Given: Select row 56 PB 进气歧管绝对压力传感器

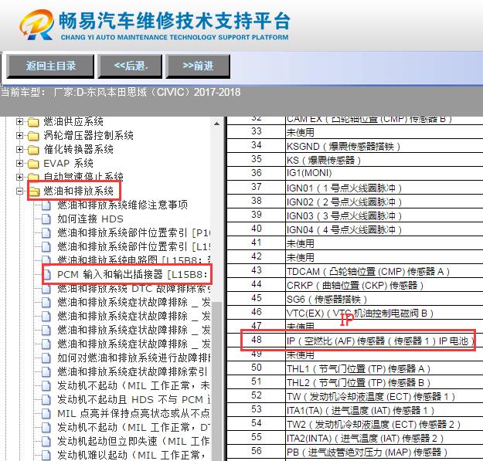Looking at the screenshot, I should pos(355,452).
